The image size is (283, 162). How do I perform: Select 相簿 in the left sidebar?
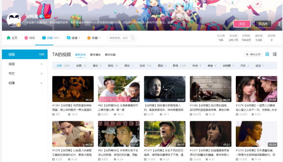(12, 83)
